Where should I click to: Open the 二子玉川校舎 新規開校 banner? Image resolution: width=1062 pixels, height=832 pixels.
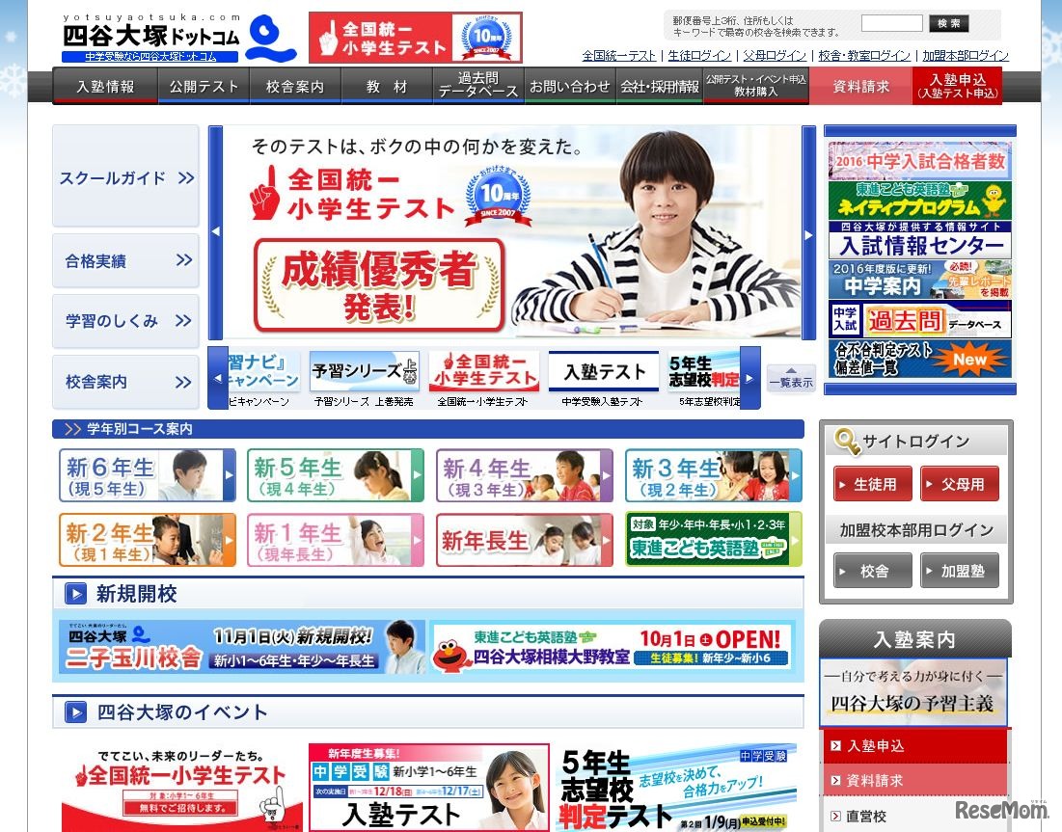click(242, 647)
